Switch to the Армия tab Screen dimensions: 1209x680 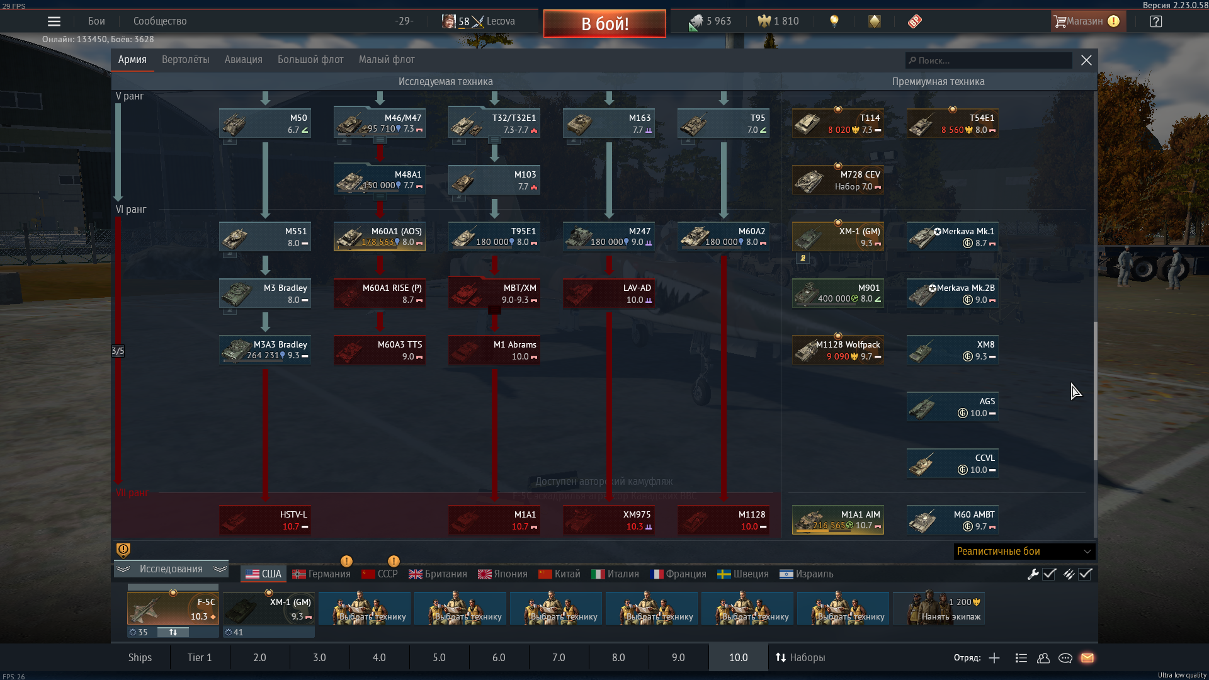(x=132, y=60)
